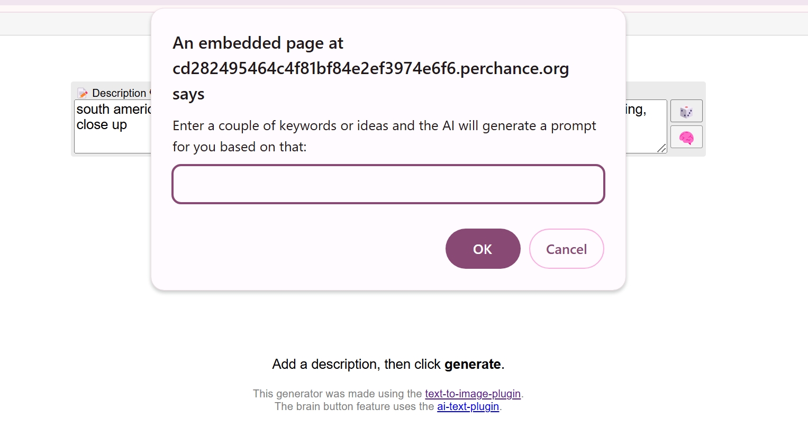Confirm the prompt dialog with OK
This screenshot has height=427, width=808.
tap(483, 249)
